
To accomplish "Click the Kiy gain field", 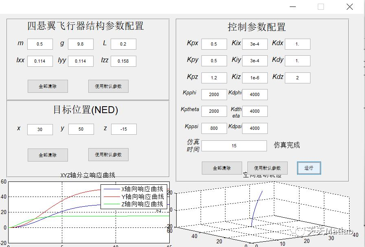I will click(255, 61).
